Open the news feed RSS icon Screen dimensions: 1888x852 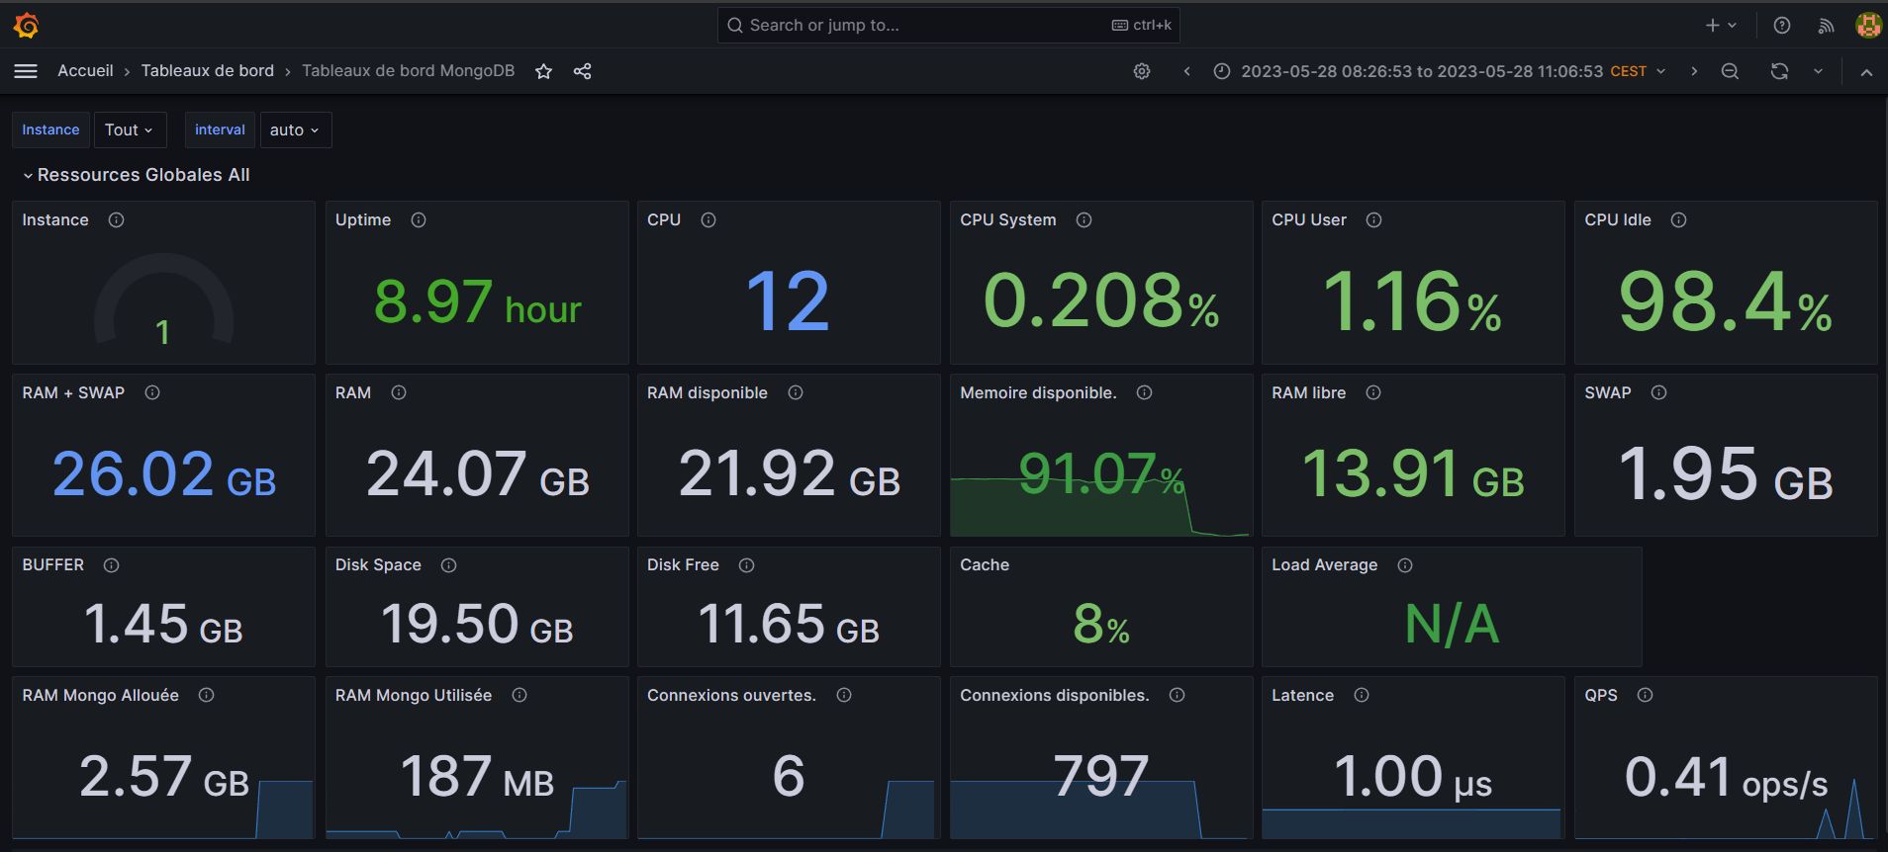coord(1826,26)
